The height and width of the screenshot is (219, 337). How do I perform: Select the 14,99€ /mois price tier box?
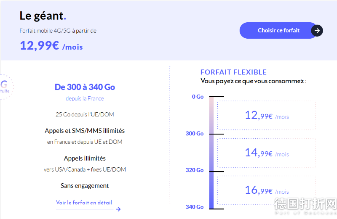[267, 153]
